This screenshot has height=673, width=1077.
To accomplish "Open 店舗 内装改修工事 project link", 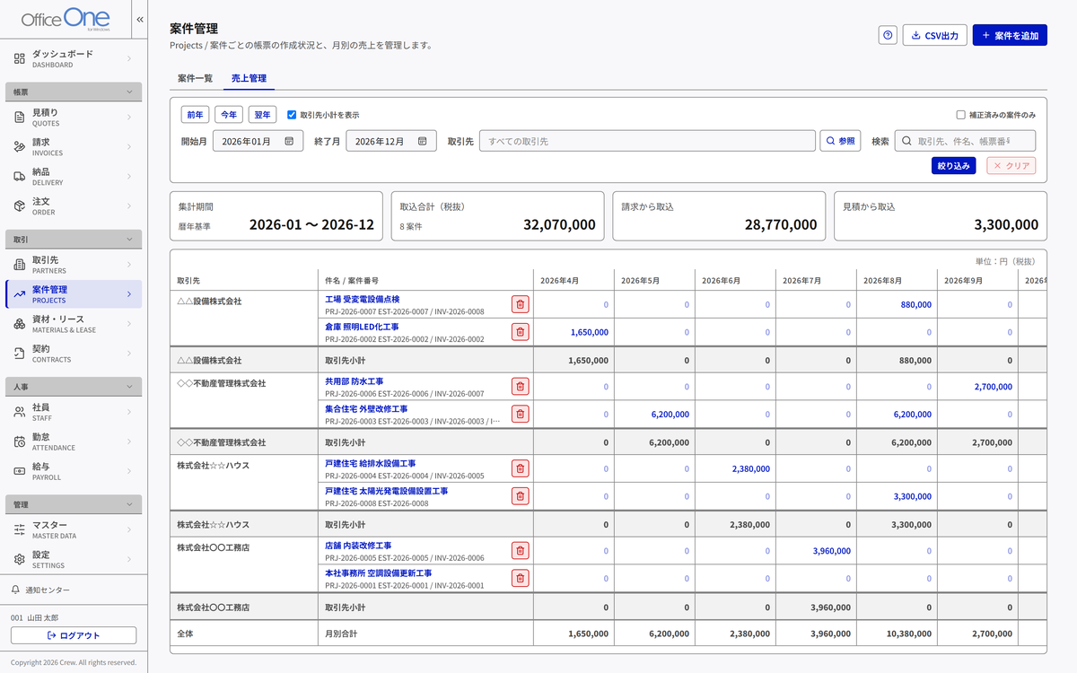I will [358, 546].
